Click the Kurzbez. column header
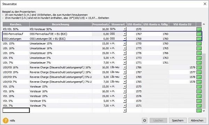Viewport: 209px width, 125px height. 16,24
